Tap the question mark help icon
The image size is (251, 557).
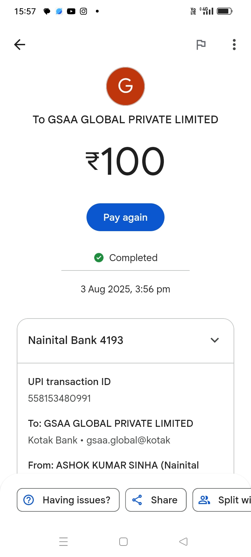(x=29, y=500)
